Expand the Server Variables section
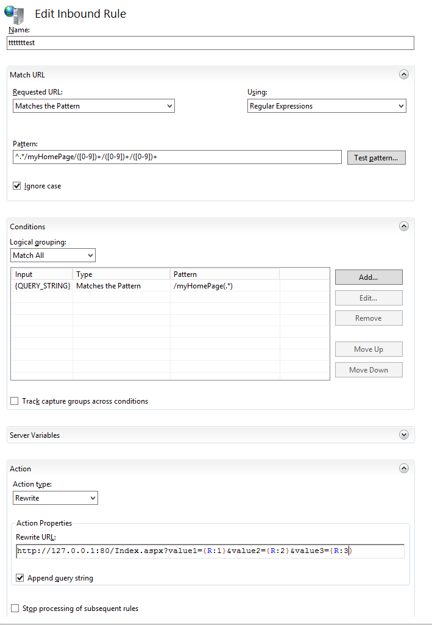This screenshot has width=432, height=625. [x=403, y=435]
